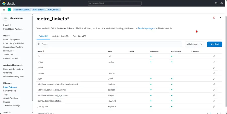Edit journey.destination_station field
The width and height of the screenshot is (227, 114).
click(x=214, y=101)
